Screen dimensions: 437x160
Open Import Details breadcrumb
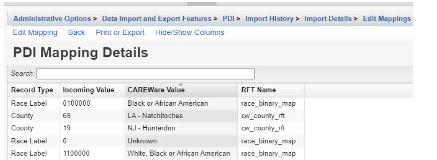[x=328, y=19]
